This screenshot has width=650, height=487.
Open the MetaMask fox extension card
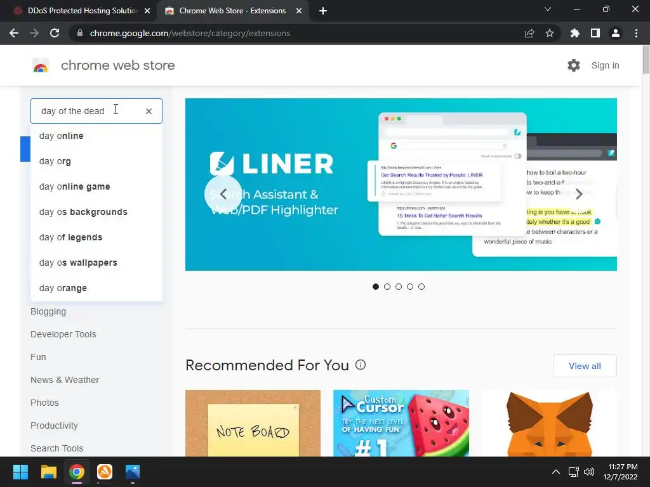tap(549, 423)
